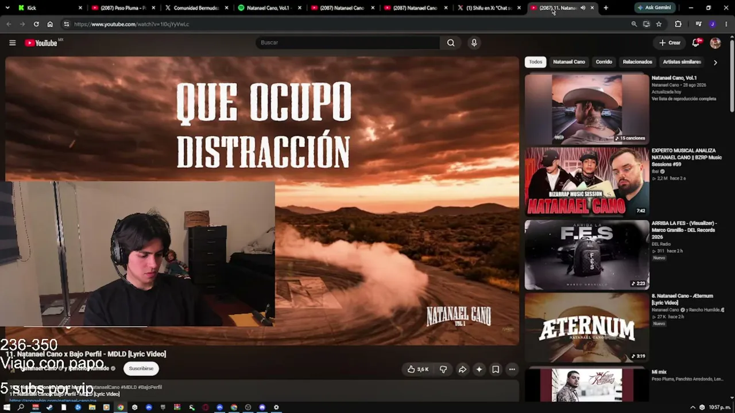Screen dimensions: 735x413
Task: Open Ver lista de reproducción completa link
Action: click(x=684, y=99)
